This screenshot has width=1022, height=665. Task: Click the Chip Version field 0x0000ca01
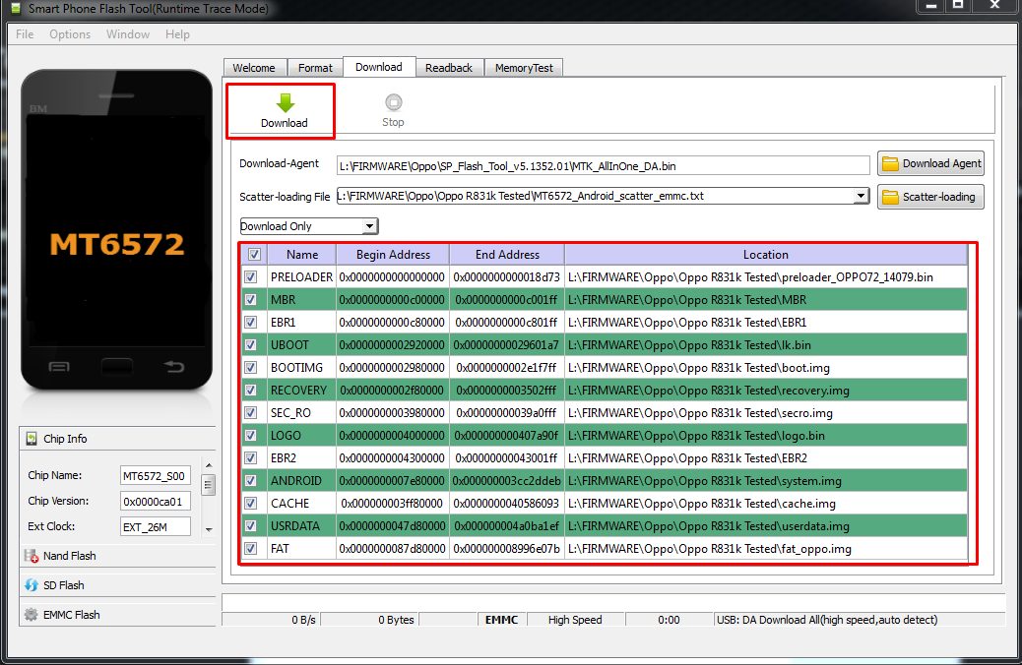(156, 501)
